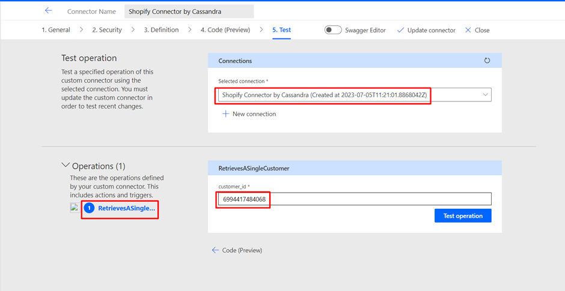
Task: Refresh the Connections list
Action: 487,61
